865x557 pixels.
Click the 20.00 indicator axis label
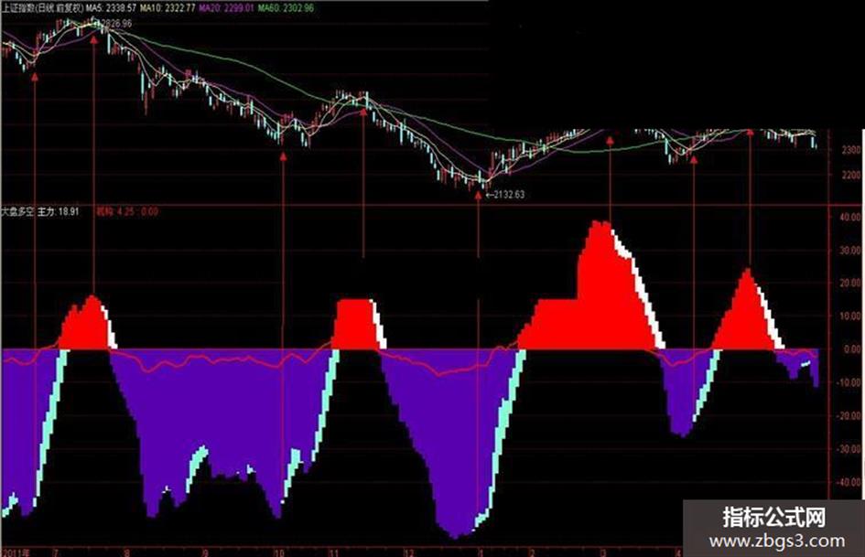click(x=850, y=283)
